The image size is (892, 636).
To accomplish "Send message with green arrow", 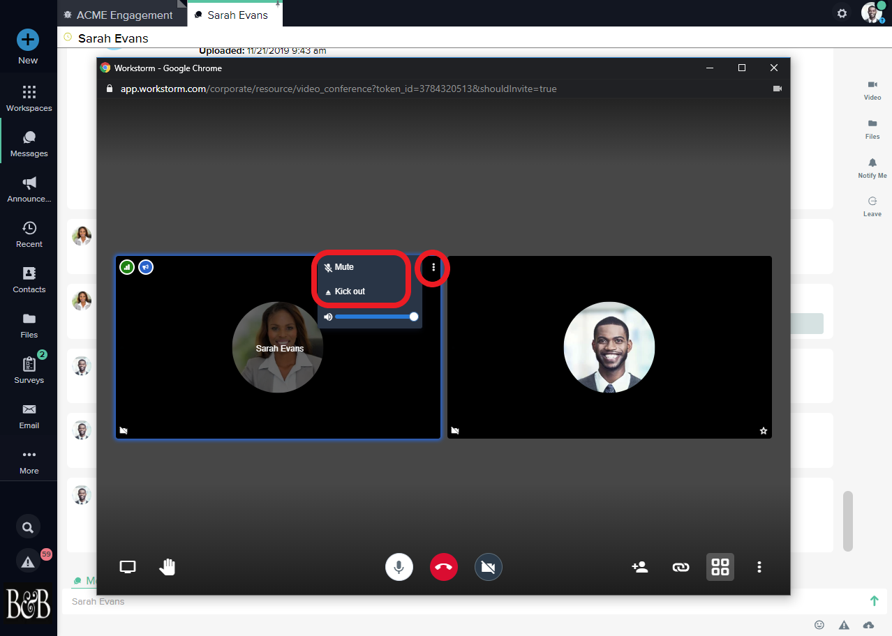I will point(874,601).
